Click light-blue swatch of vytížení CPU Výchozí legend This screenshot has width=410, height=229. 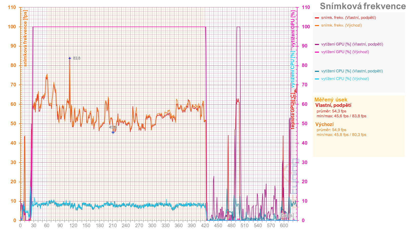click(x=317, y=79)
